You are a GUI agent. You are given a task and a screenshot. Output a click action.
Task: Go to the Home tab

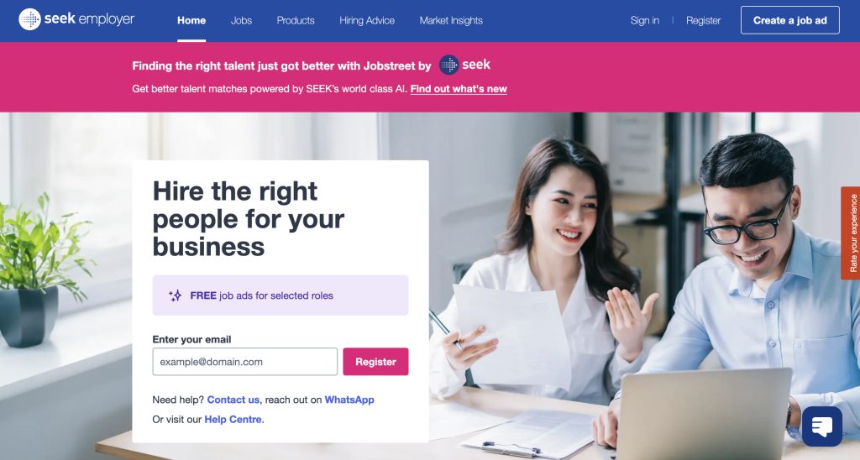point(191,20)
